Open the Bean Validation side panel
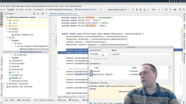 click(184, 41)
